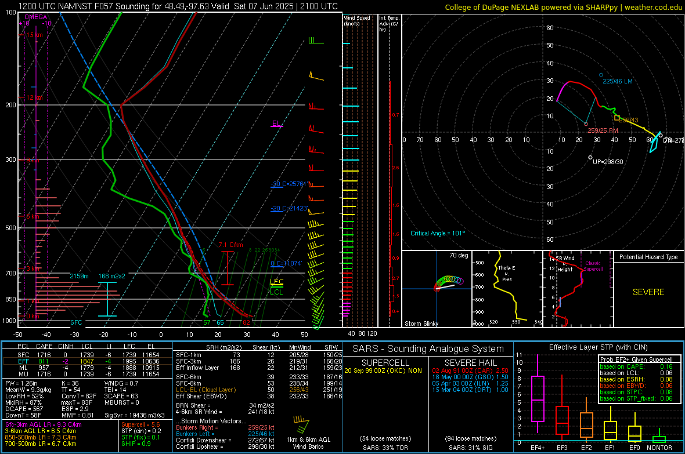Viewport: 685px width, 454px height.
Task: Click surface temperature value 82
Action: 246,322
